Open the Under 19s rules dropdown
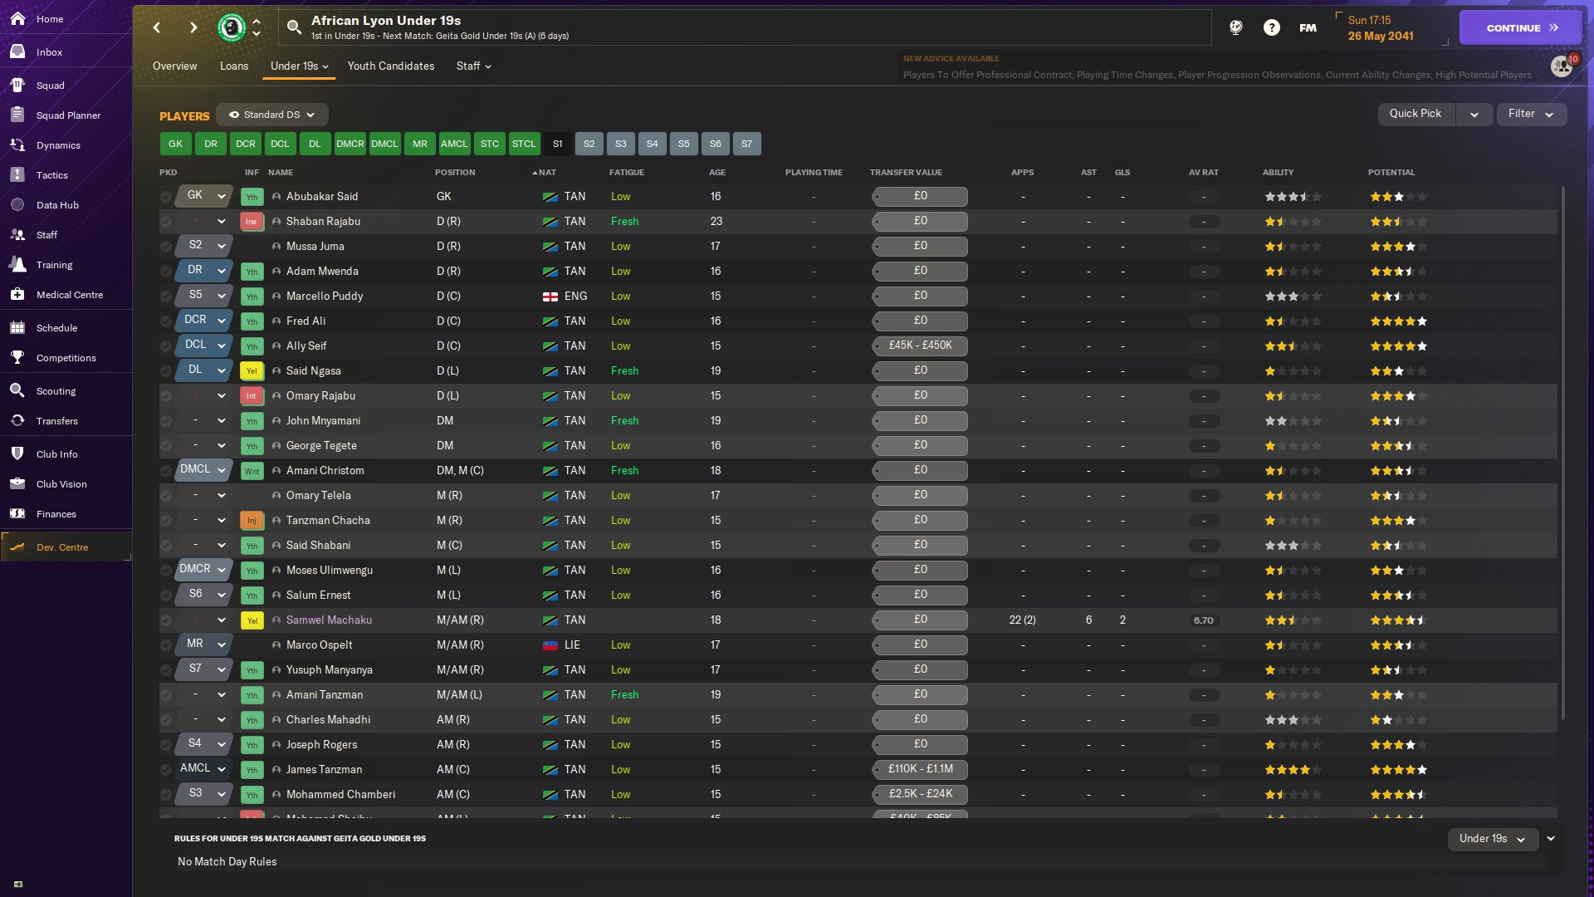Screen dimensions: 1594x897 (x=1492, y=839)
